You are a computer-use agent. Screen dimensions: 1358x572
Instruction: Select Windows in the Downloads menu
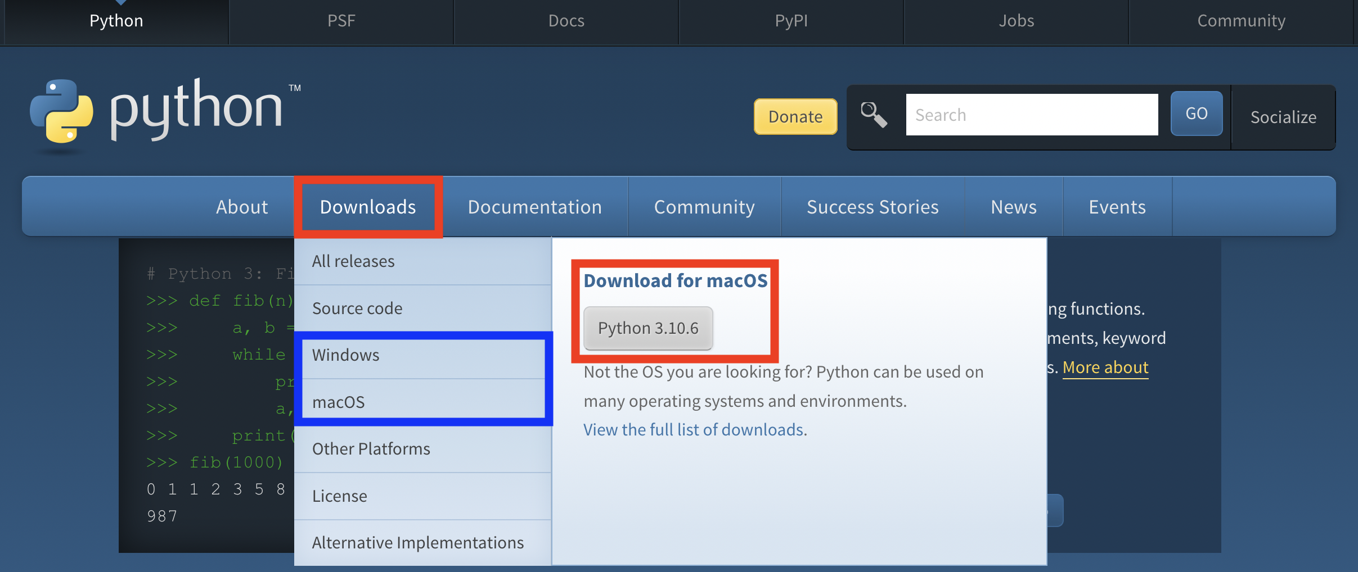pyautogui.click(x=422, y=355)
